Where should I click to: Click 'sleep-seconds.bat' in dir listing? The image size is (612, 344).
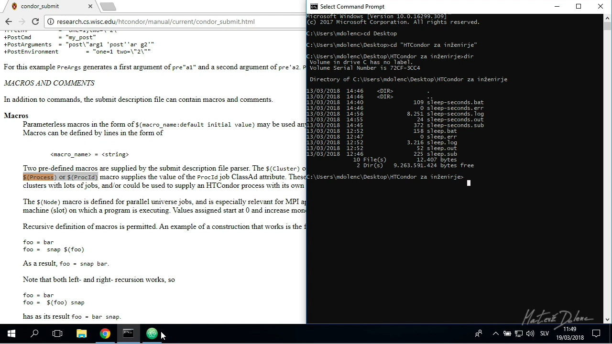[455, 102]
